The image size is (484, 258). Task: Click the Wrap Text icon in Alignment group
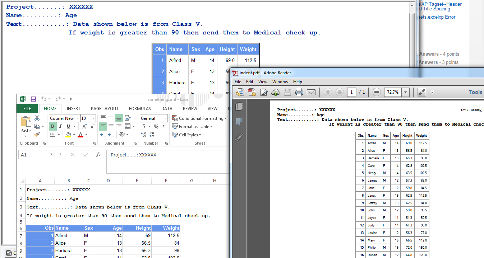click(128, 118)
